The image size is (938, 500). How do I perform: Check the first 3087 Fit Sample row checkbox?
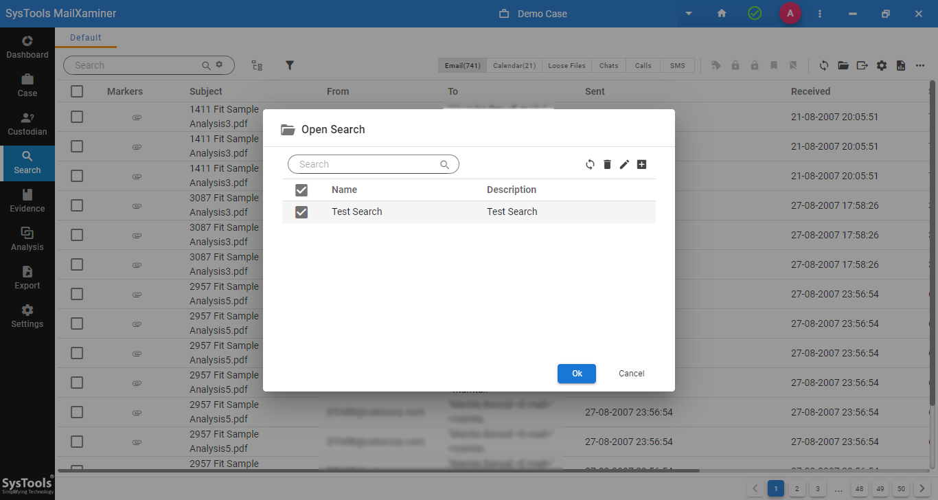77,205
